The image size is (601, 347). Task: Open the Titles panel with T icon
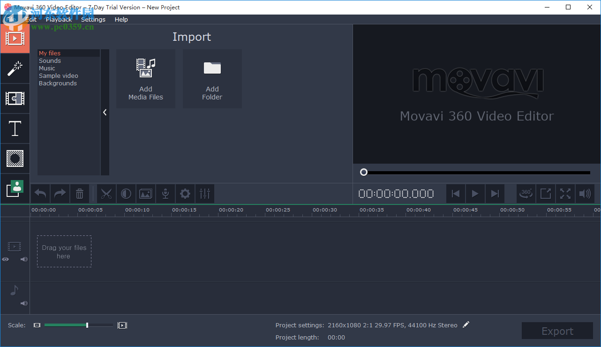tap(15, 128)
